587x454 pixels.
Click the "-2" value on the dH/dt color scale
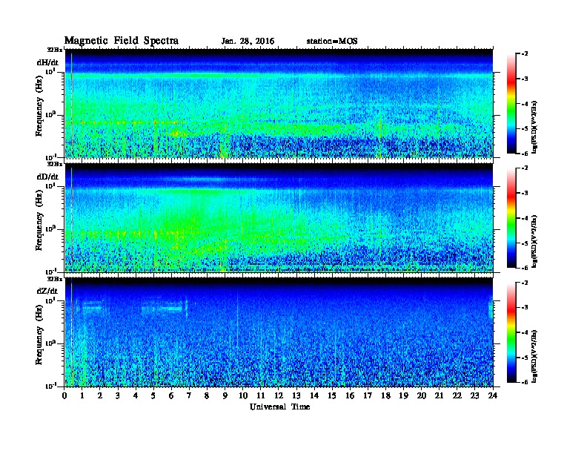click(x=525, y=54)
